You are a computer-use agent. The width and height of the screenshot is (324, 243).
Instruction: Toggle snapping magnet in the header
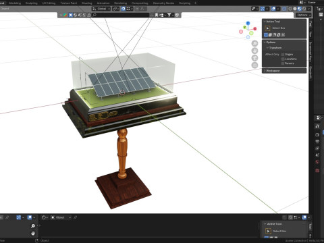(x=124, y=9)
